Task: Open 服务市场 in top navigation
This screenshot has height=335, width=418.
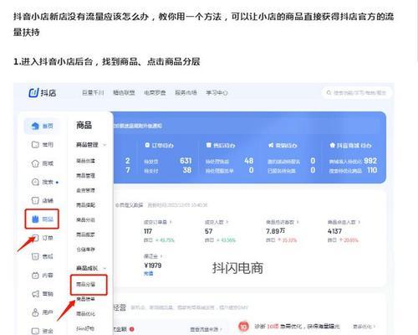Action: (186, 93)
